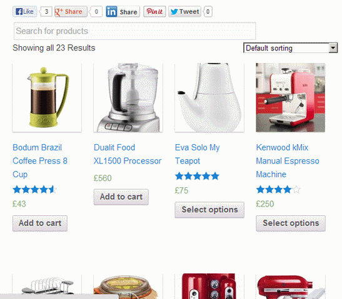Pin the page using the Pin it button
The width and height of the screenshot is (342, 299).
pyautogui.click(x=154, y=11)
